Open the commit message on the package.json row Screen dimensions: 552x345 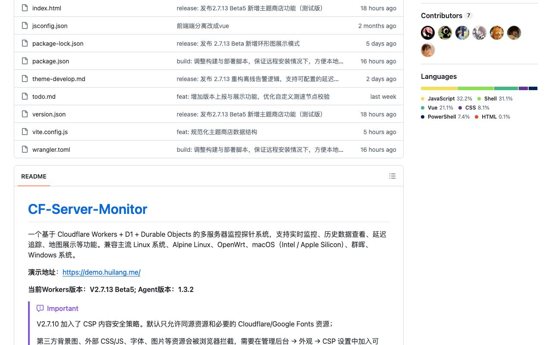[x=260, y=61]
